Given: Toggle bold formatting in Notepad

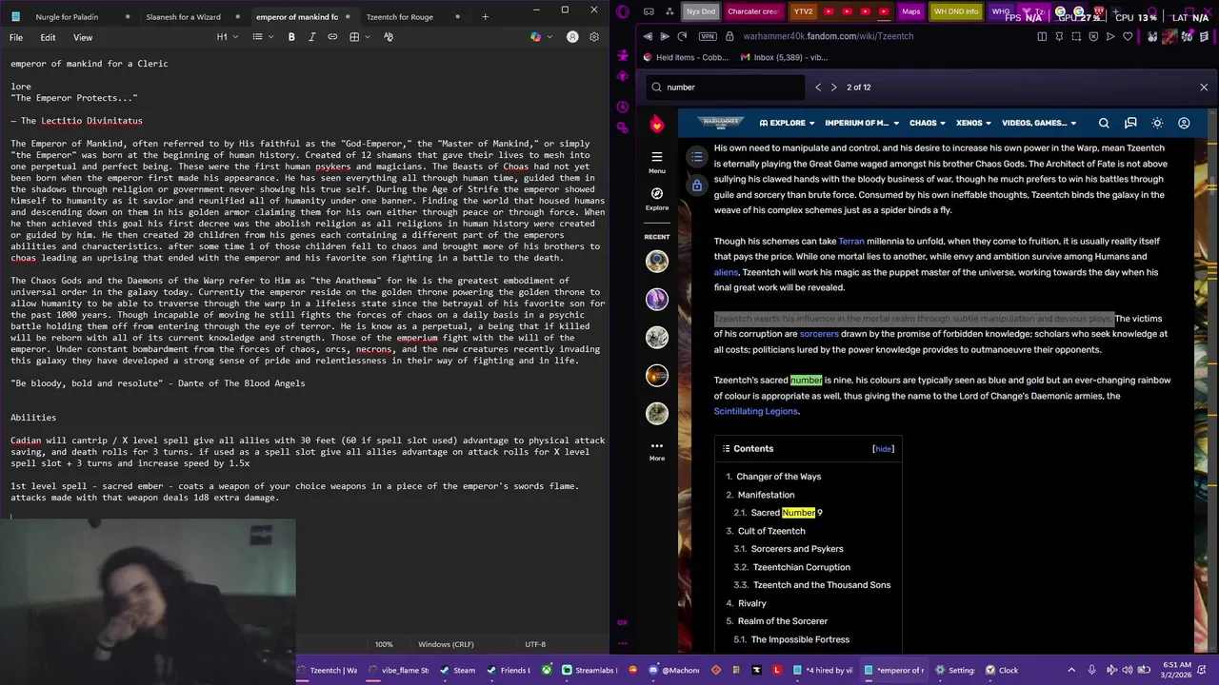Looking at the screenshot, I should 291,37.
